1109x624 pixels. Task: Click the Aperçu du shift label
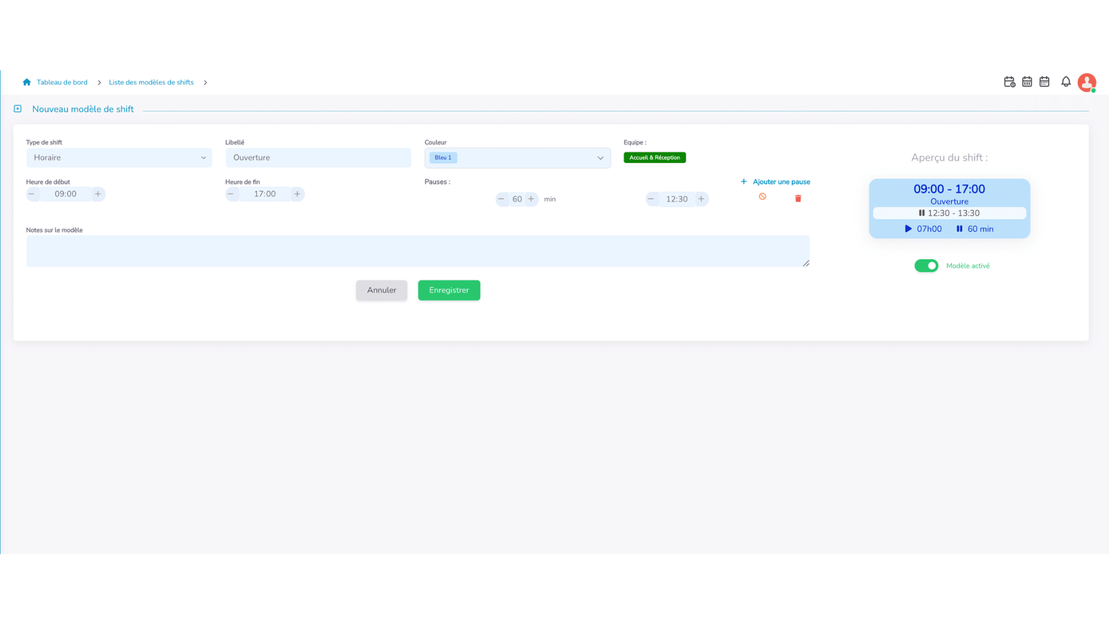tap(950, 158)
